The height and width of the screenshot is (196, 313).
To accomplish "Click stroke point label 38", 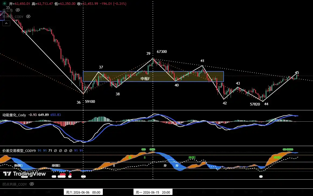I will (x=118, y=94).
